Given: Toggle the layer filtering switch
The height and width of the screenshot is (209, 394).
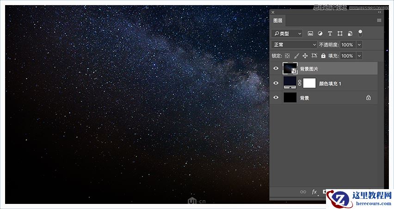Looking at the screenshot, I should 360,33.
